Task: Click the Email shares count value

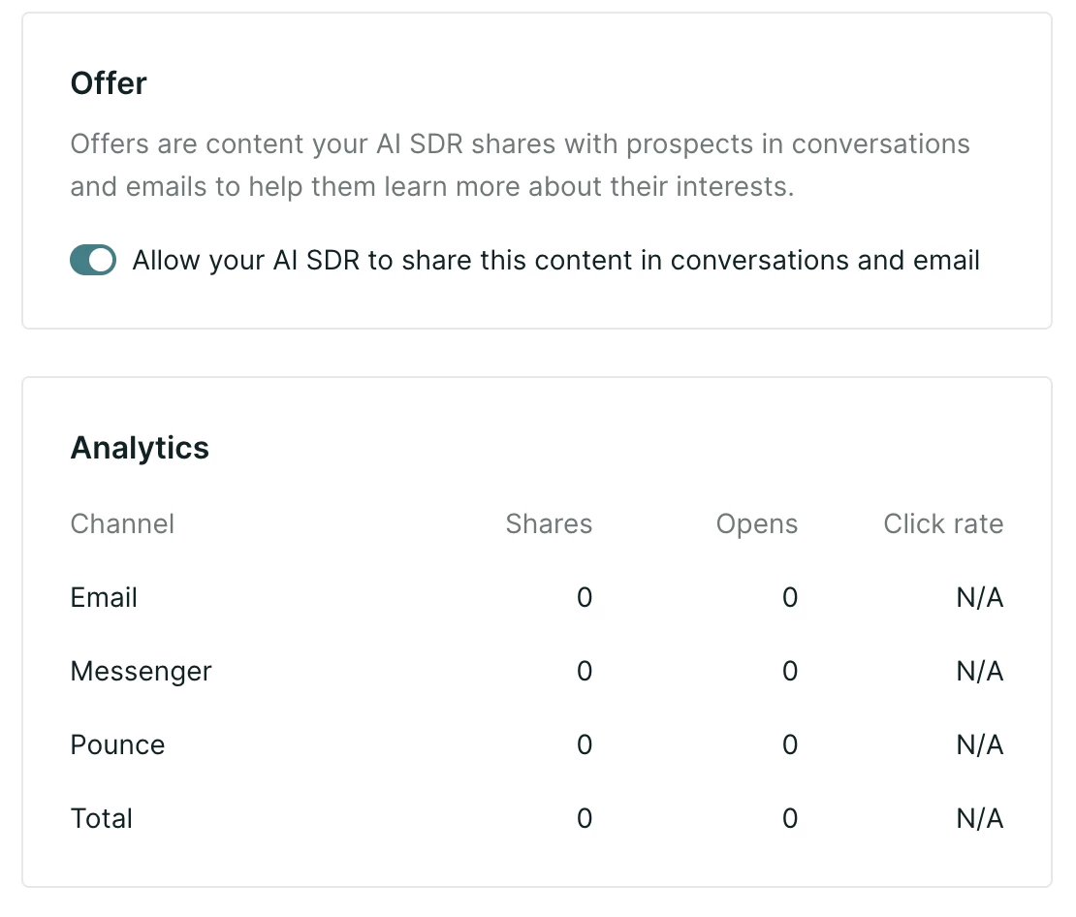Action: tap(585, 597)
